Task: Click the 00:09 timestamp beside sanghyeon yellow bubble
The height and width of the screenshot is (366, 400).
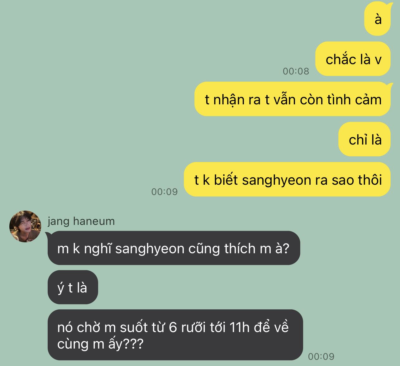Action: click(164, 192)
